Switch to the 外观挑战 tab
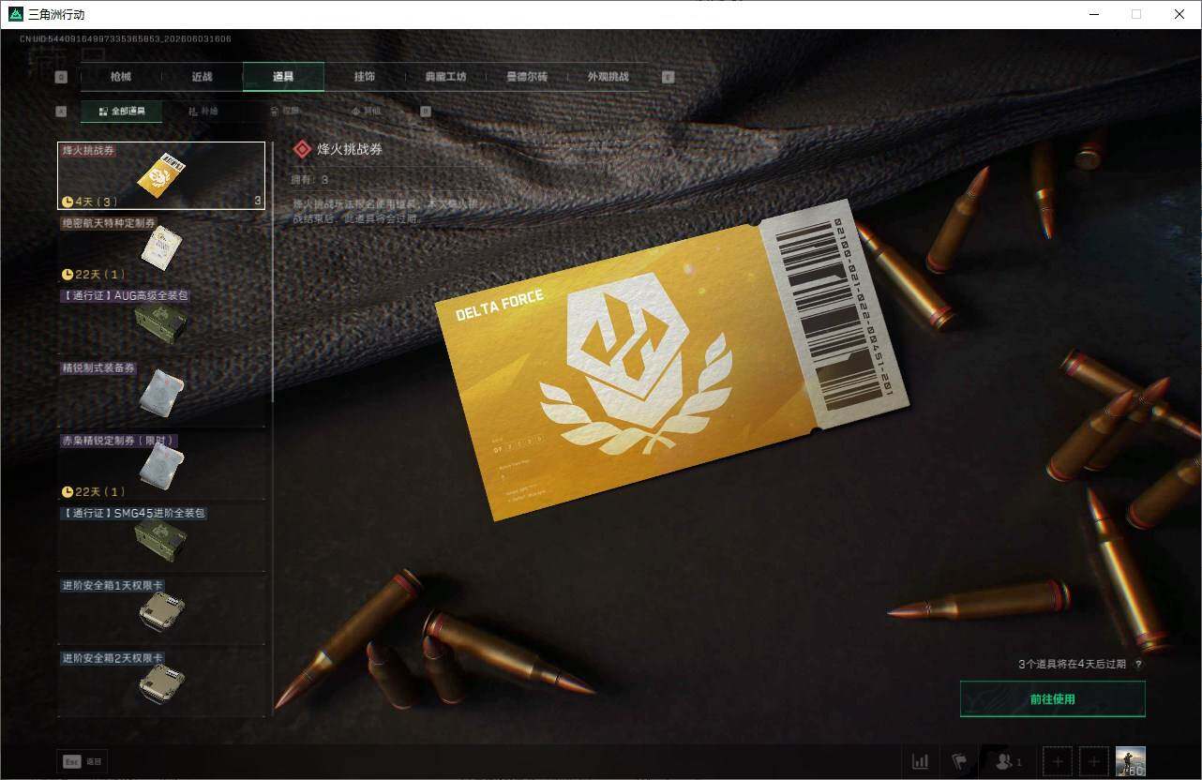 (x=608, y=77)
